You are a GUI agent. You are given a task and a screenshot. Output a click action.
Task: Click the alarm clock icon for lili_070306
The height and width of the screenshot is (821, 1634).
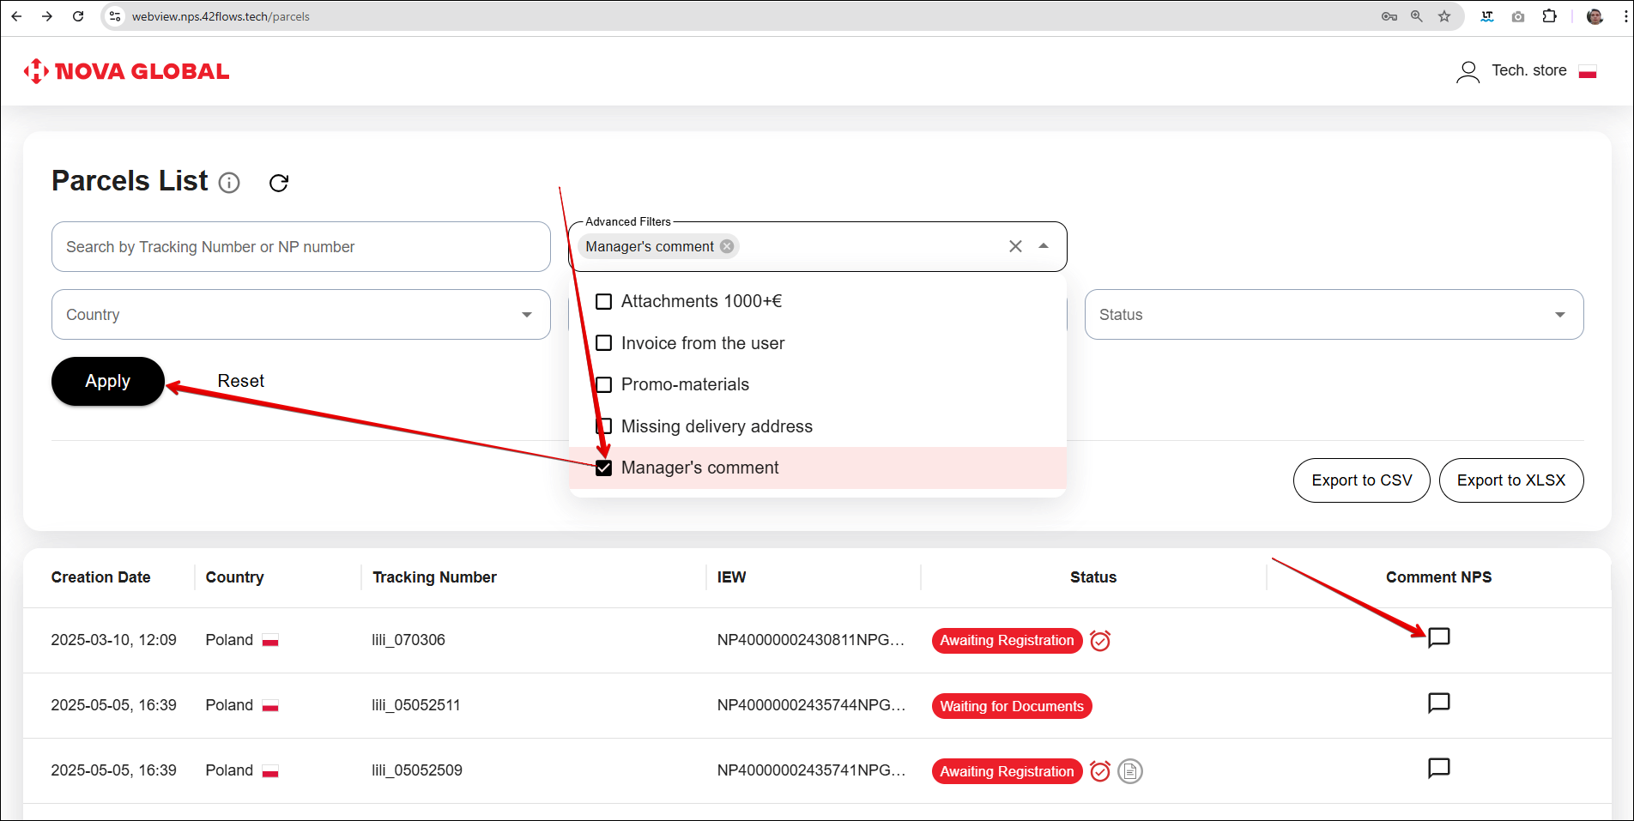[1100, 641]
